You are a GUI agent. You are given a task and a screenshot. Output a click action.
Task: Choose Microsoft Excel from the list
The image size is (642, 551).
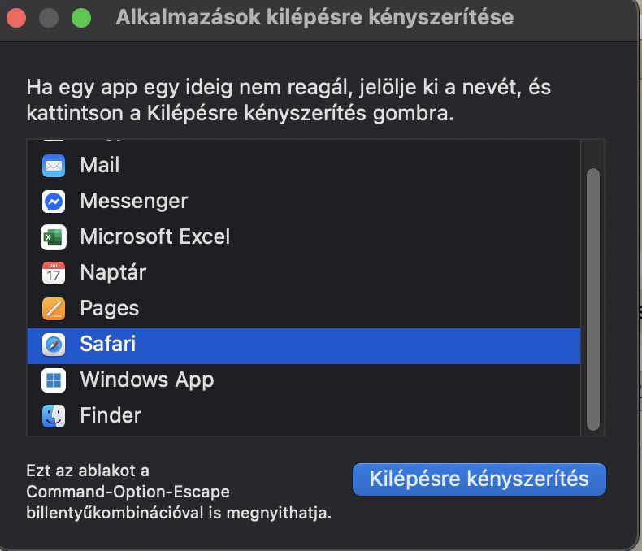click(x=304, y=237)
